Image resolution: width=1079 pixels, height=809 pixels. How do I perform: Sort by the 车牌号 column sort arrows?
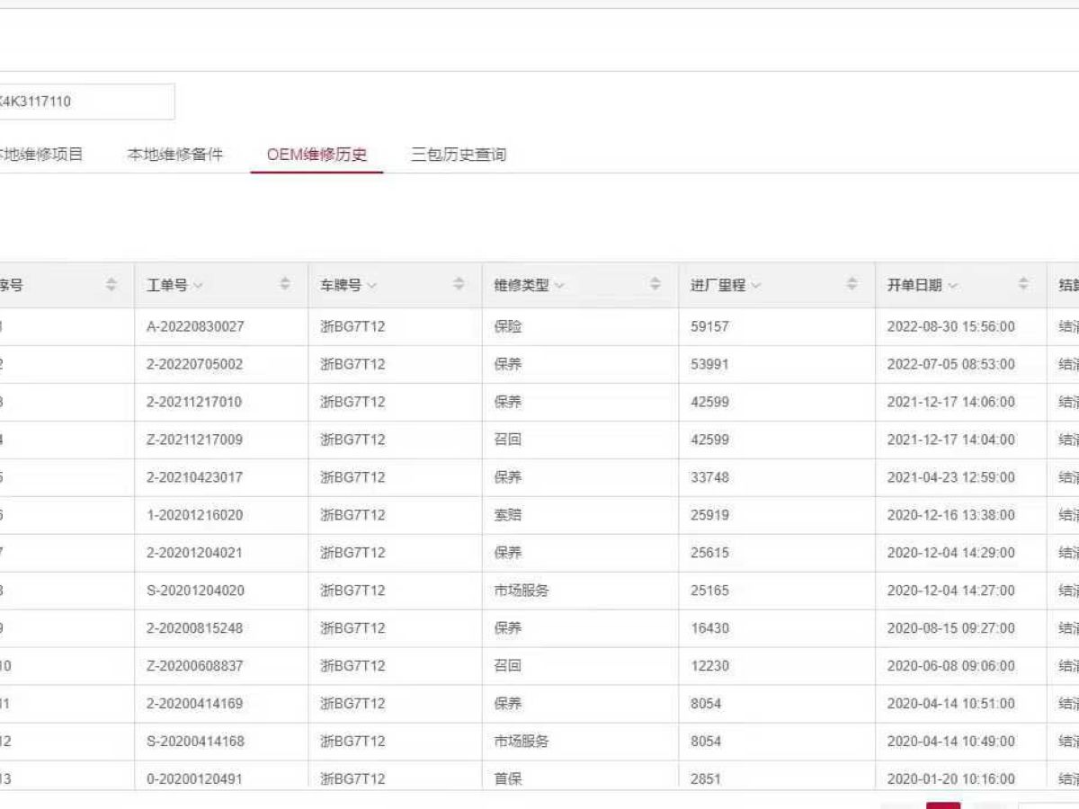pos(459,284)
